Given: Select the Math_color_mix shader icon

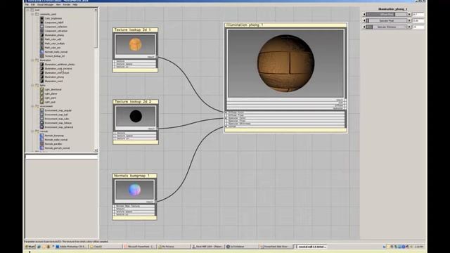Looking at the screenshot, I should (x=42, y=48).
